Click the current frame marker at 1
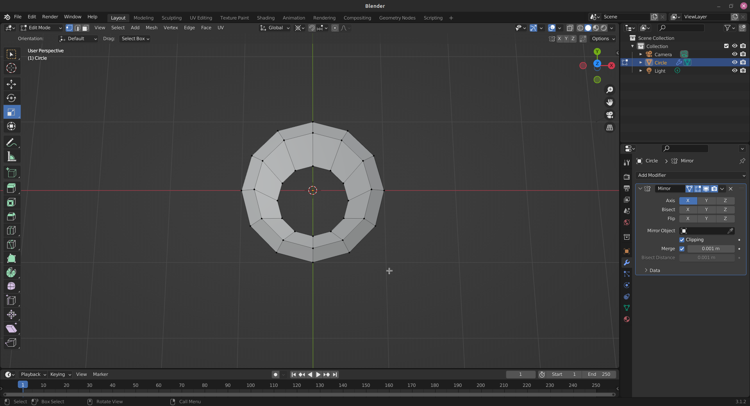The height and width of the screenshot is (406, 750). pyautogui.click(x=23, y=385)
